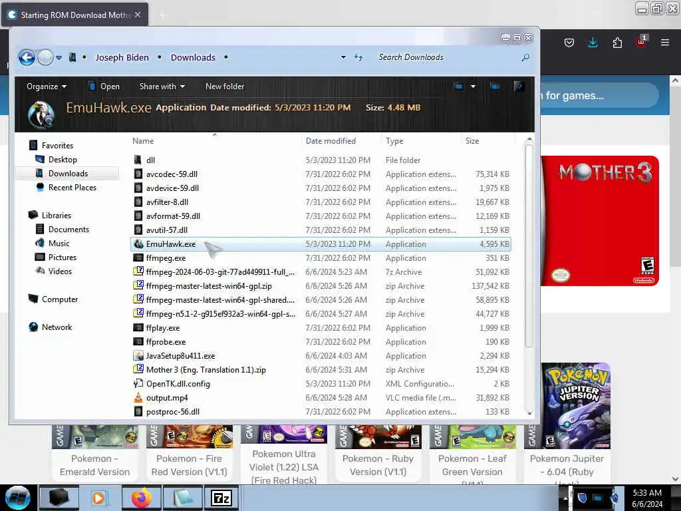
Task: Open the recent locations dropdown arrow
Action: click(59, 57)
